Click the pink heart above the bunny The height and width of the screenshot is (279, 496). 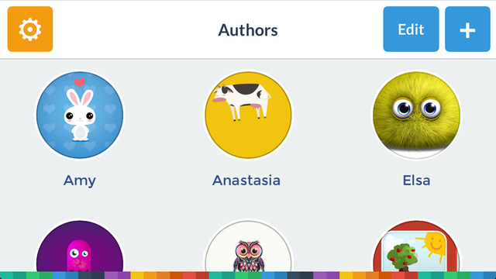(x=80, y=83)
